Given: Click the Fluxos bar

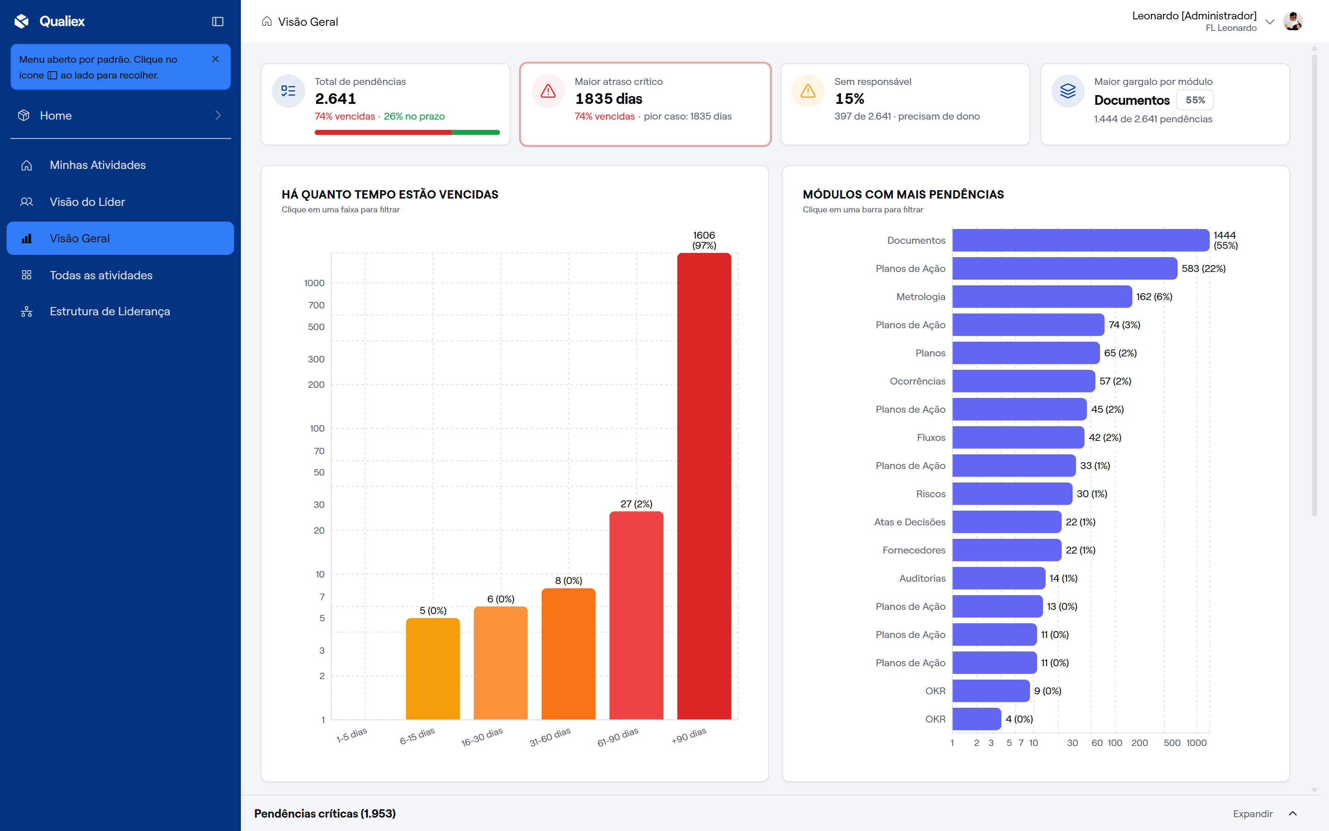Looking at the screenshot, I should 1018,438.
